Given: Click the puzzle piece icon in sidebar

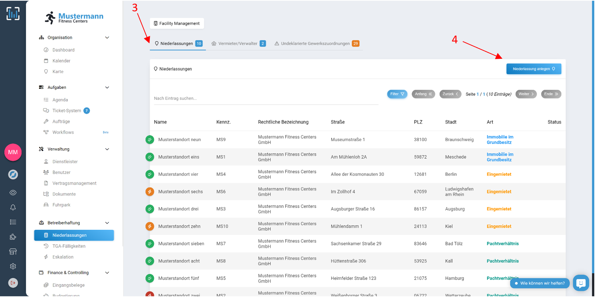Looking at the screenshot, I should [x=13, y=237].
